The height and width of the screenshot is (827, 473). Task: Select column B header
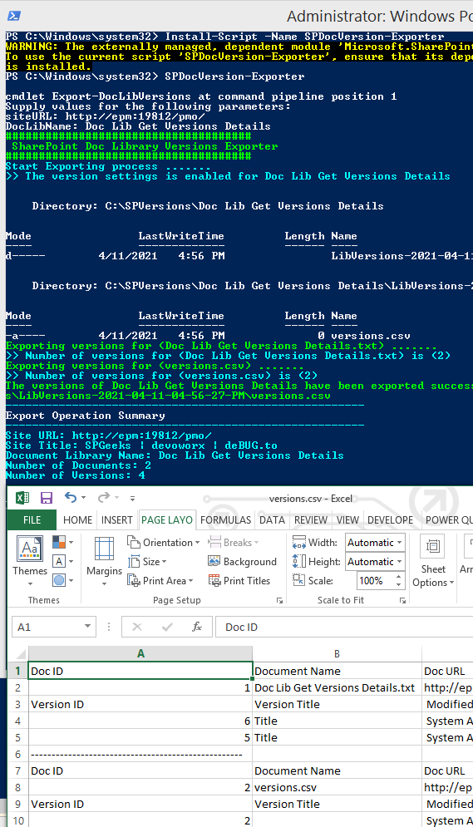[x=337, y=654]
